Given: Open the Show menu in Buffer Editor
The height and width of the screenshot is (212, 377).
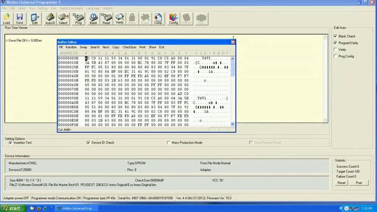Looking at the screenshot, I should 153,47.
